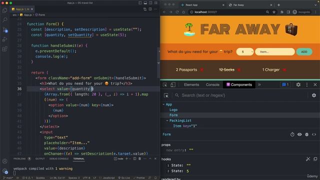Show more DevTools tabs chevron

coord(259,84)
